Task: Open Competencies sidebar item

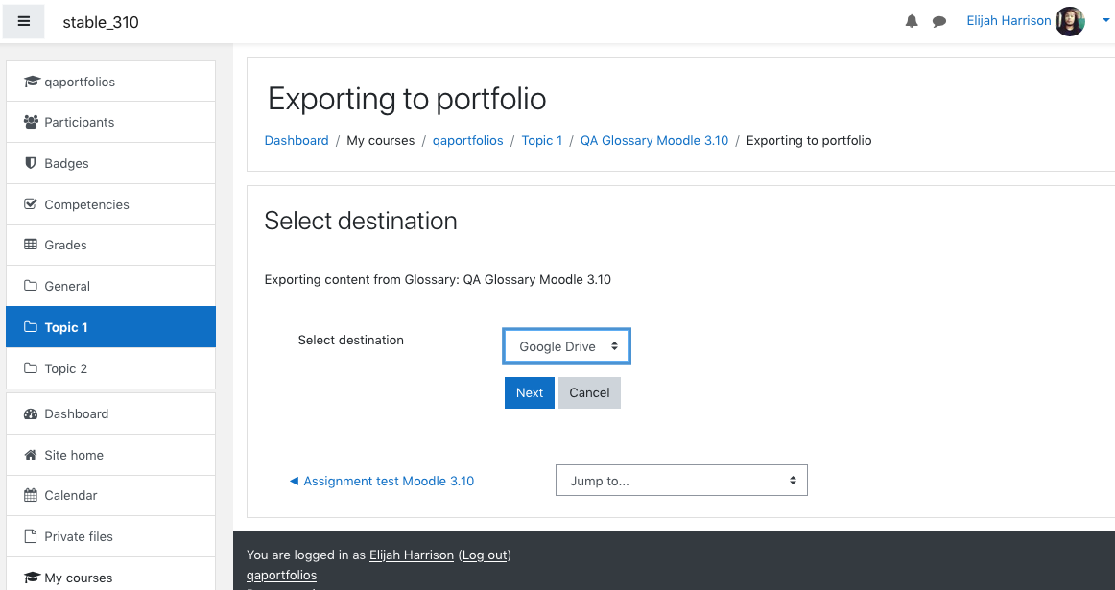Action: 111,204
